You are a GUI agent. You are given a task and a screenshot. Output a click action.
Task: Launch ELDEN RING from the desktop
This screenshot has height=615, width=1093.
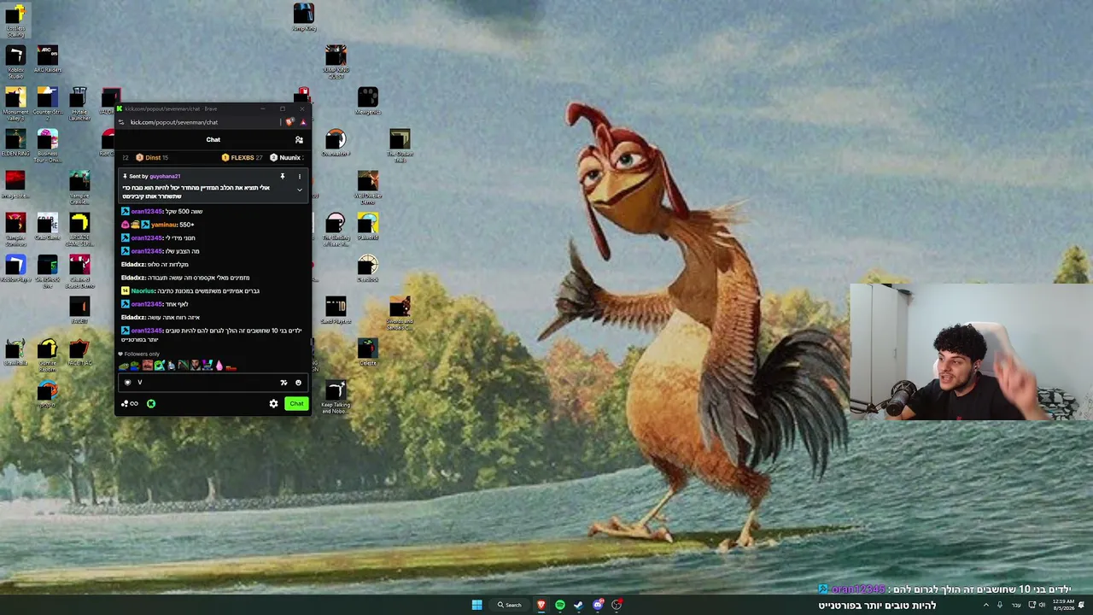(x=15, y=143)
